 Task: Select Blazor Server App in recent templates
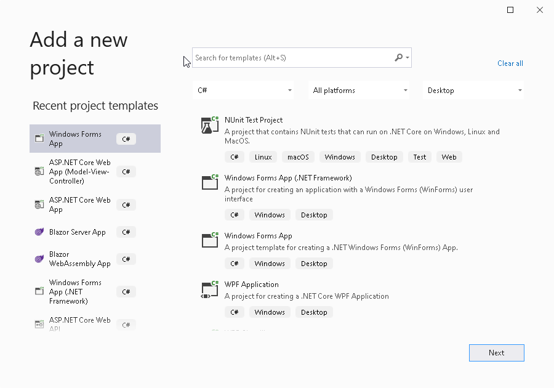click(95, 232)
